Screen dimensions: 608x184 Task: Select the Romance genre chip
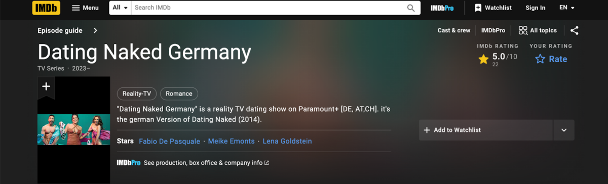pyautogui.click(x=179, y=94)
